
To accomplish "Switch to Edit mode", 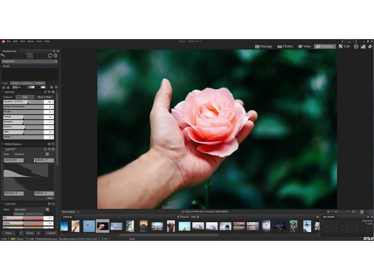I will [x=344, y=46].
